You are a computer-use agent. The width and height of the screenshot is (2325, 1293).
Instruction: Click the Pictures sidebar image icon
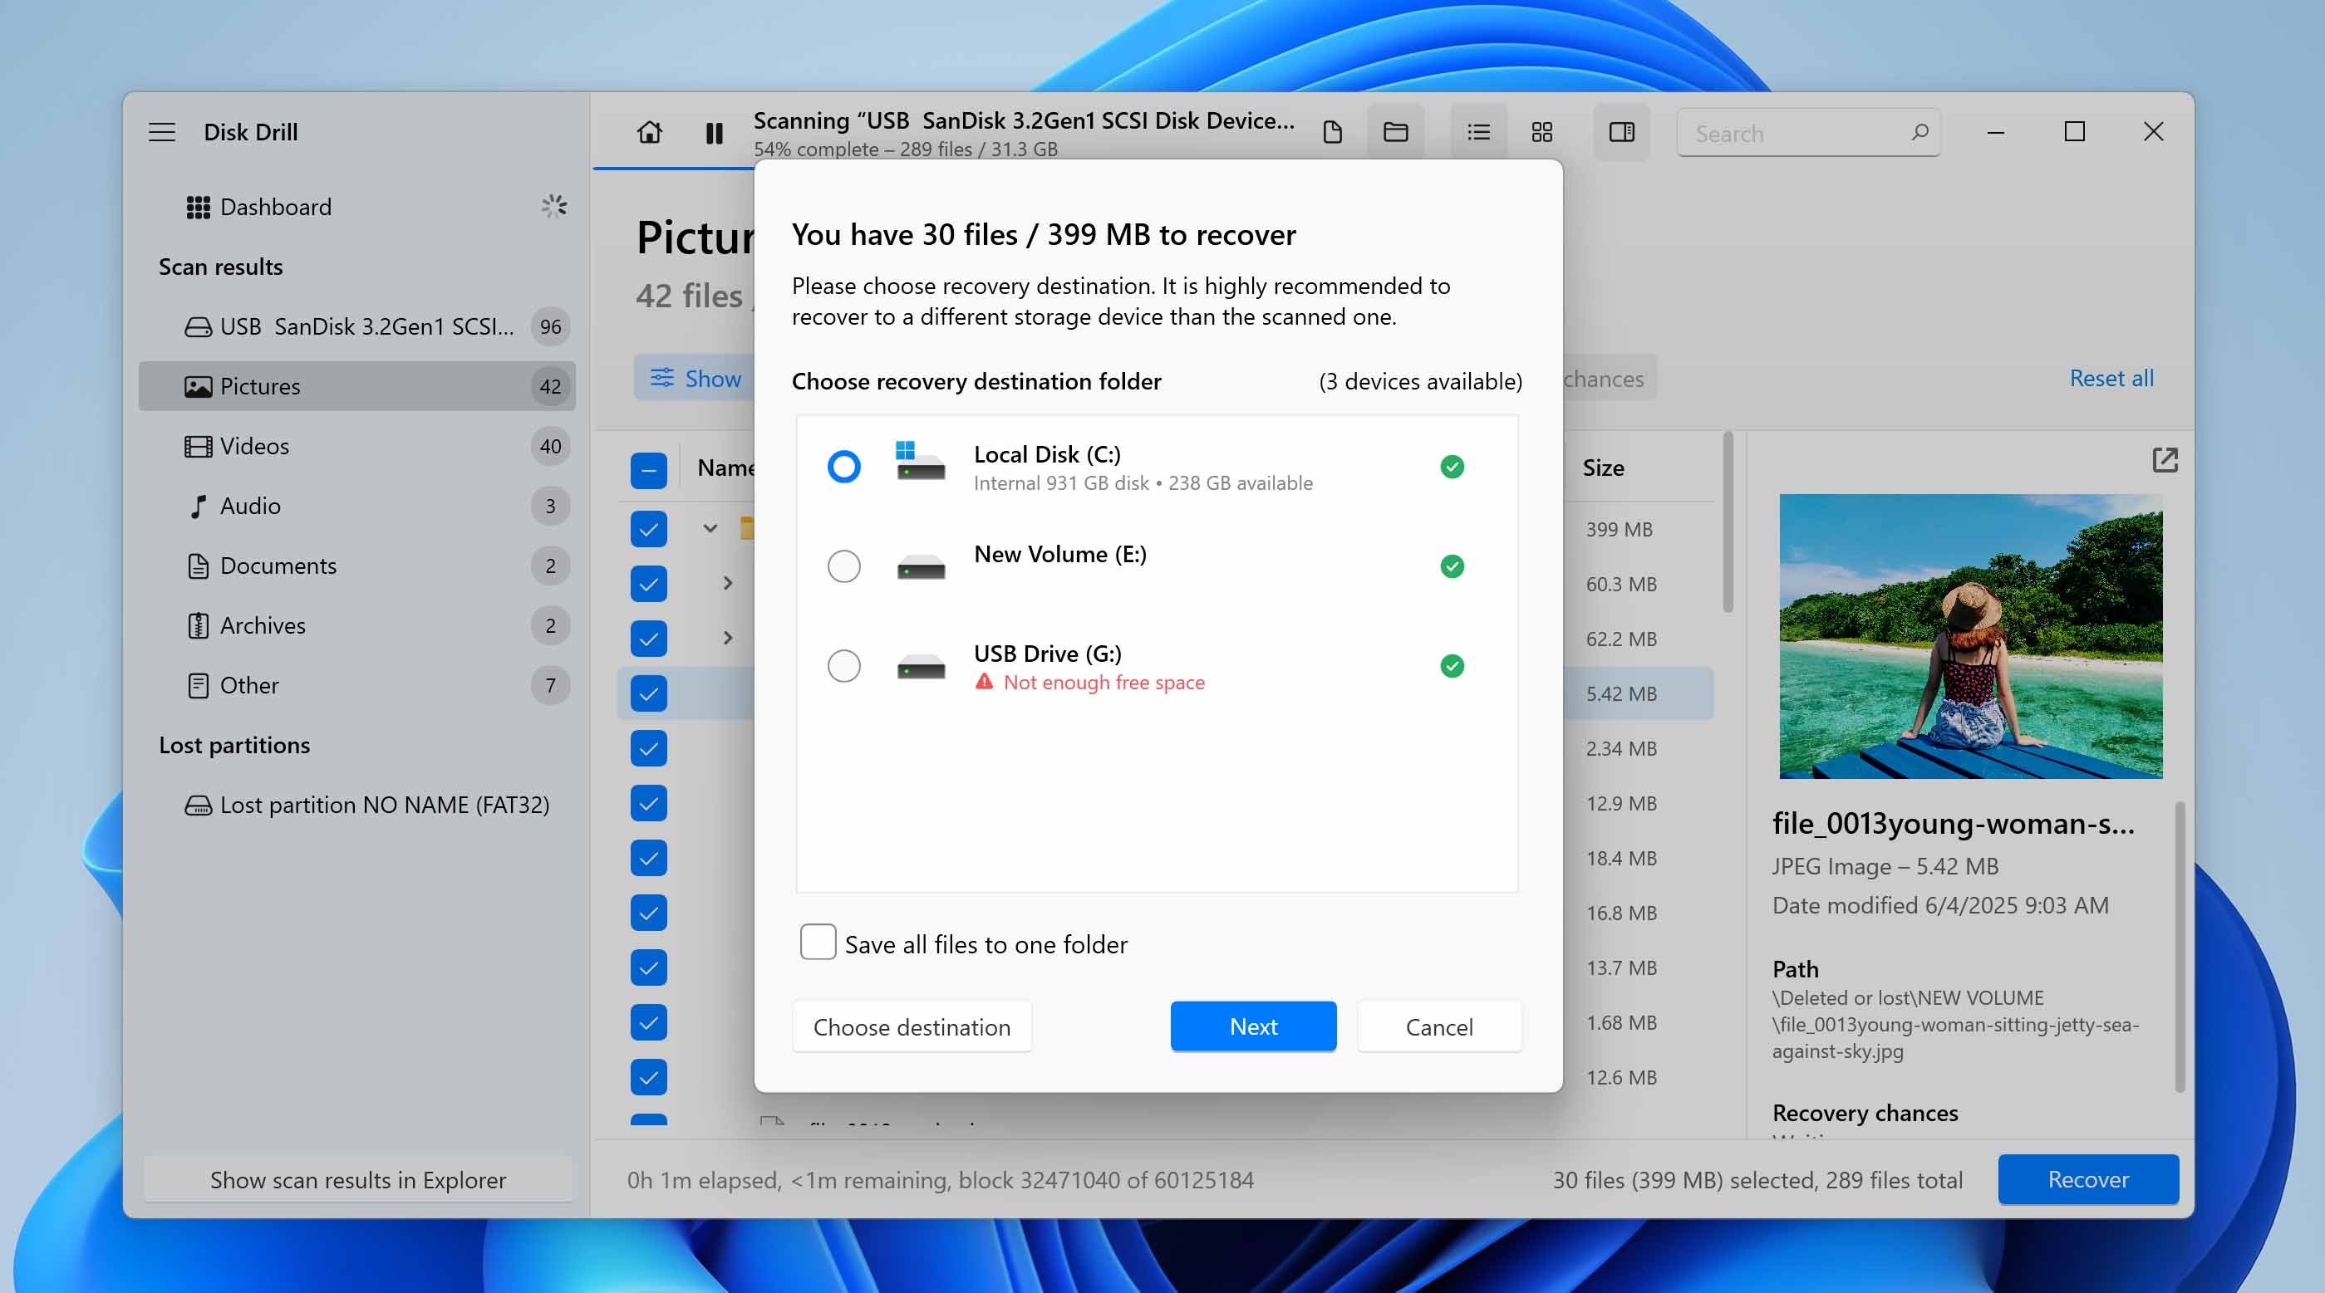(x=198, y=386)
